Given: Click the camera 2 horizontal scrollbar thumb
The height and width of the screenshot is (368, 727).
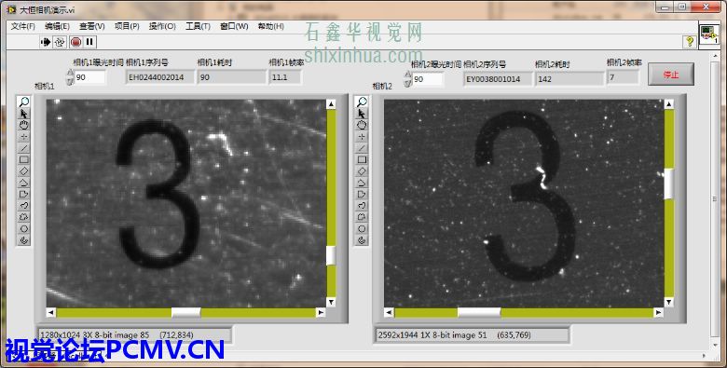Looking at the screenshot, I should [479, 312].
